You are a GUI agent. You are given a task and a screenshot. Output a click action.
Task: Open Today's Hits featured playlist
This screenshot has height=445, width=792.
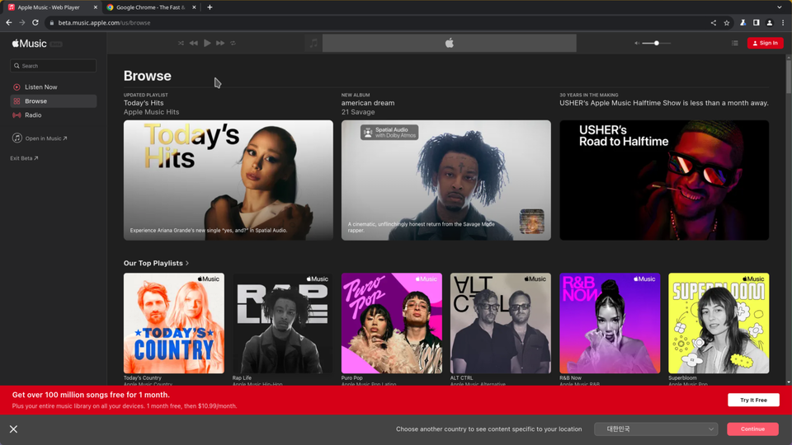(x=229, y=180)
